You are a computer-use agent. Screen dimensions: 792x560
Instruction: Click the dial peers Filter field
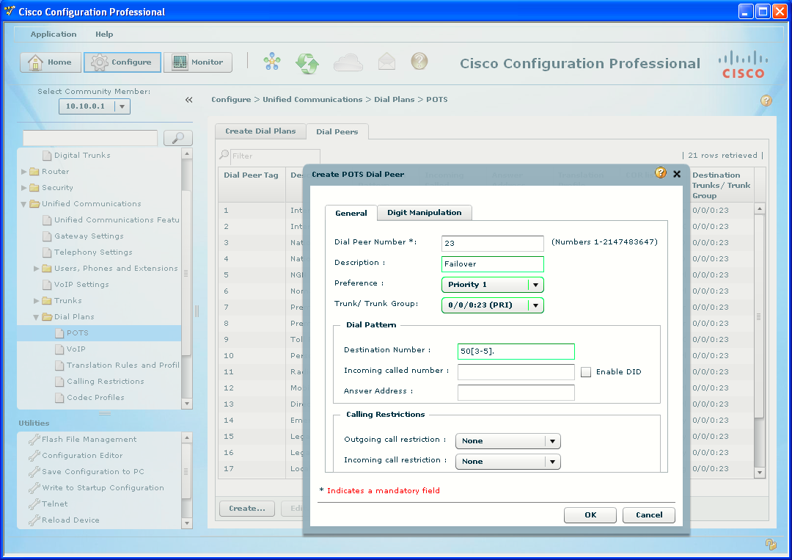point(275,156)
